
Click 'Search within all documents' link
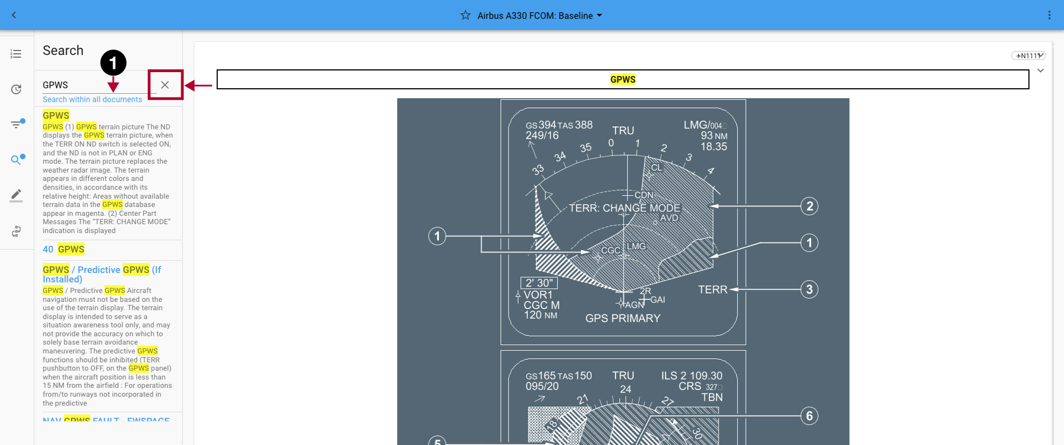click(92, 99)
